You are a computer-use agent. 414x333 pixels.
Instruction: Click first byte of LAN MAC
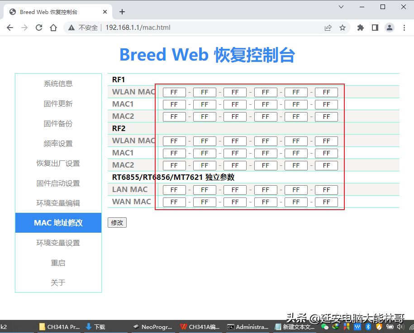click(x=174, y=190)
